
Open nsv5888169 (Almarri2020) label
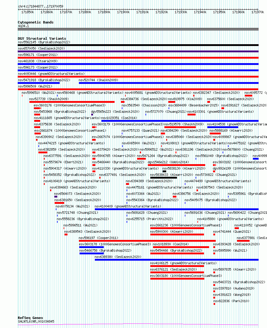[231, 130]
